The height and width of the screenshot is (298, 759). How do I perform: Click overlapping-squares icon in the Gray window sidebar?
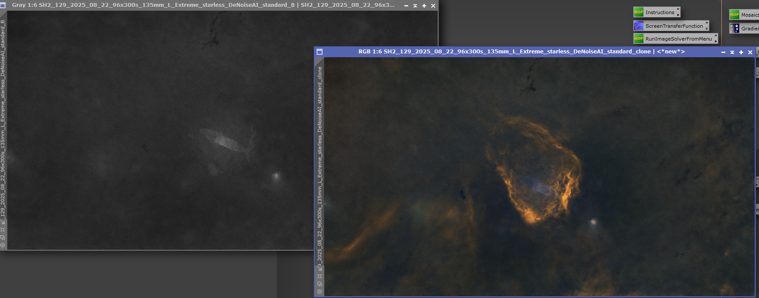3,237
